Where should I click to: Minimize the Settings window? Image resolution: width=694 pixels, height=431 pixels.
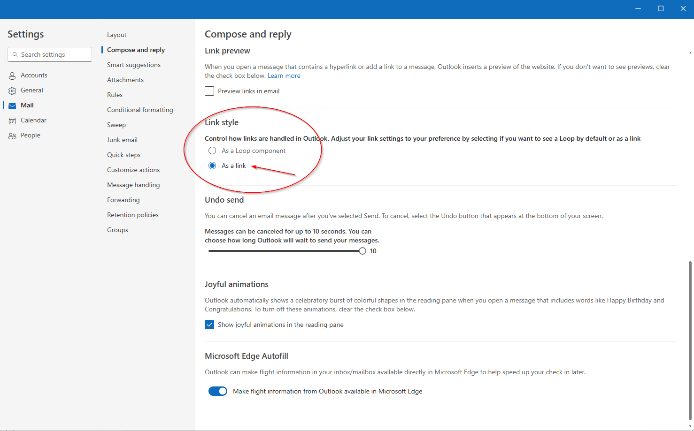click(x=638, y=8)
